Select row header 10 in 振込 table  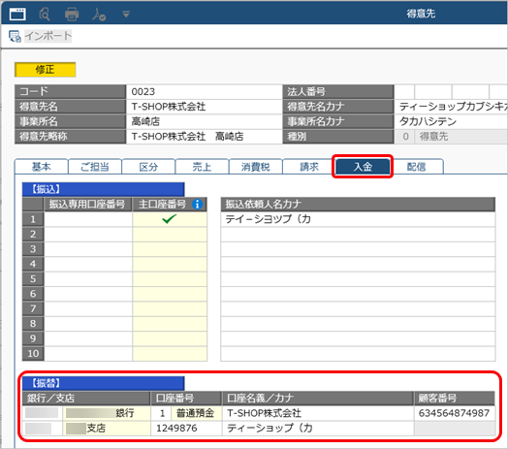click(33, 353)
